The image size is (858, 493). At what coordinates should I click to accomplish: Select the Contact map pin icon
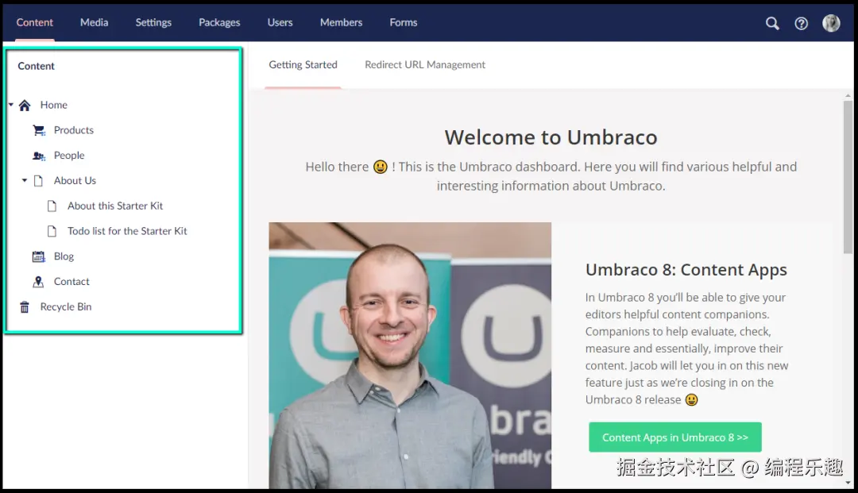pyautogui.click(x=38, y=282)
